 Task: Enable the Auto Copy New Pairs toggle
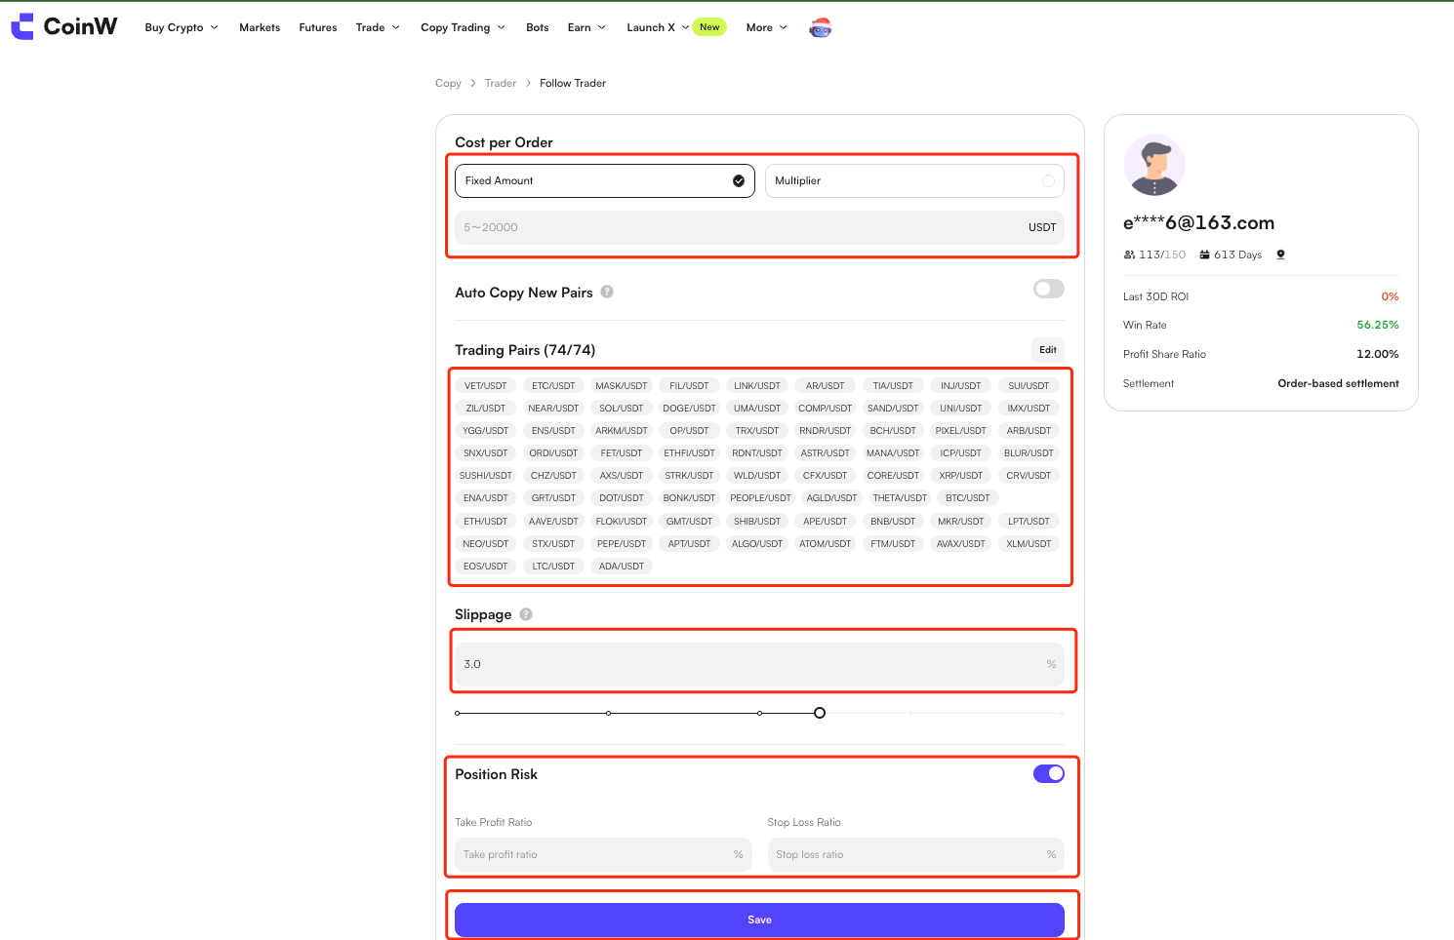pyautogui.click(x=1048, y=289)
